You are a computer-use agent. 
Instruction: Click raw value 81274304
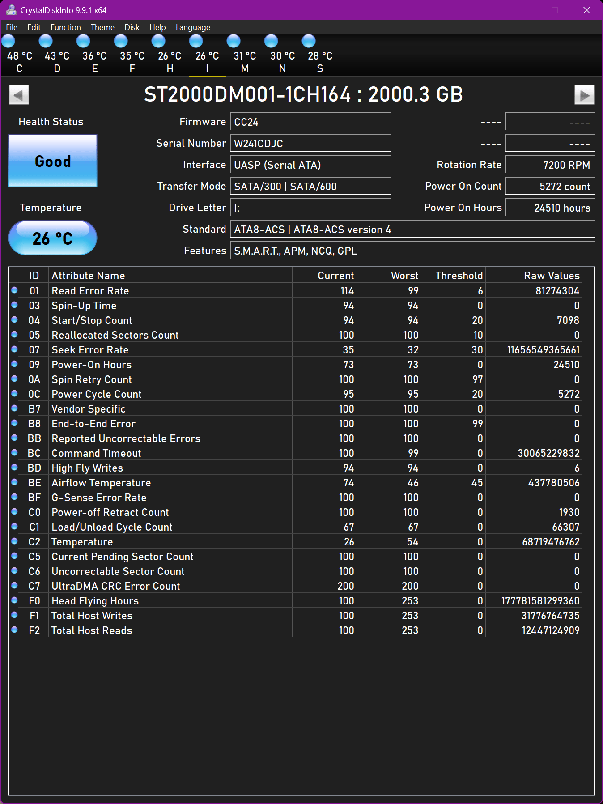pos(557,291)
